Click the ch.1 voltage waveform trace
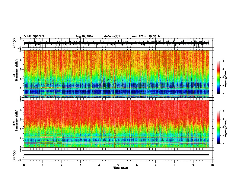 pos(116,43)
